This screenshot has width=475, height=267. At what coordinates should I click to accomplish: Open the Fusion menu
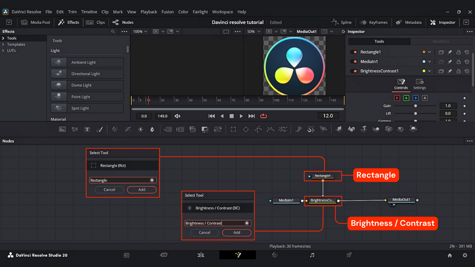tap(167, 12)
